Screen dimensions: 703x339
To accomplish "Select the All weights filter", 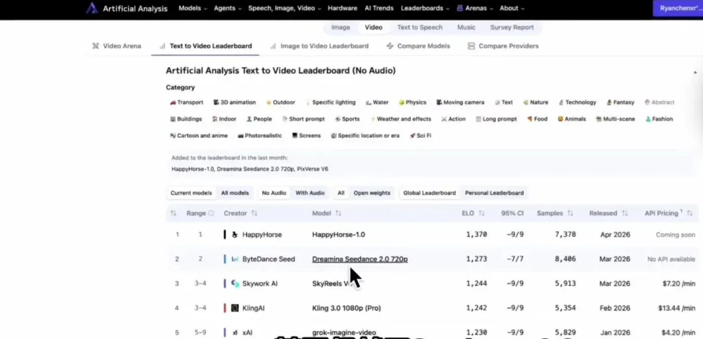I will 340,193.
